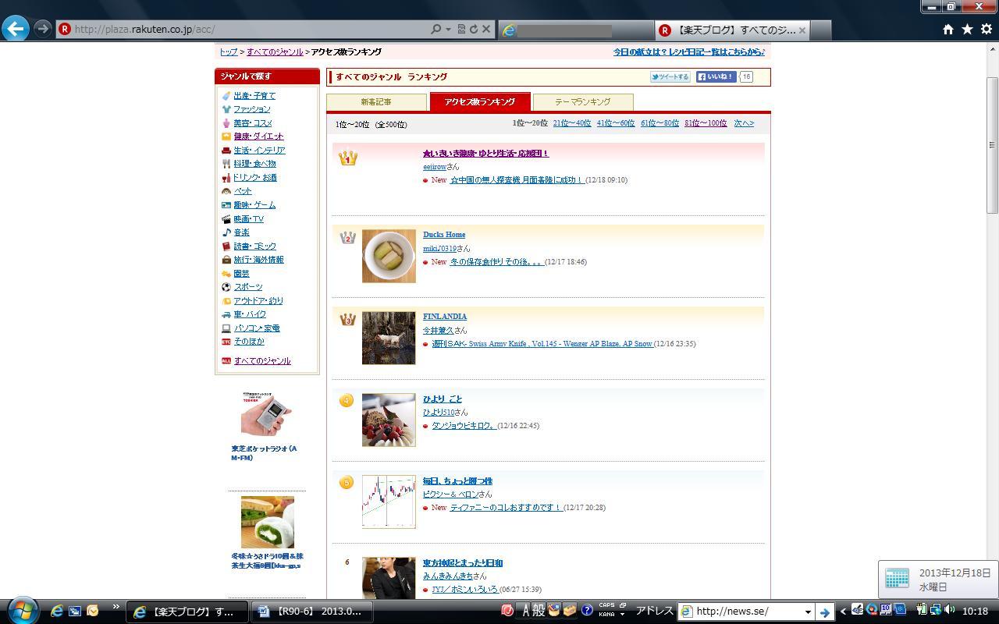Click the Twitter tweet button
This screenshot has width=999, height=624.
click(670, 76)
